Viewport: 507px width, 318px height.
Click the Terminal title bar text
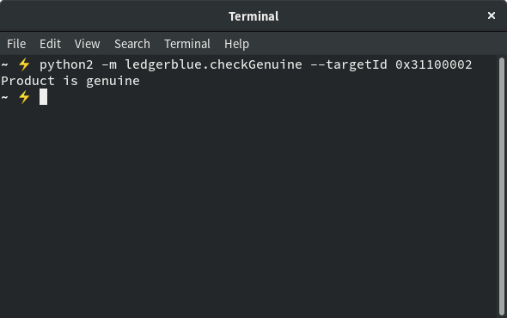point(253,16)
